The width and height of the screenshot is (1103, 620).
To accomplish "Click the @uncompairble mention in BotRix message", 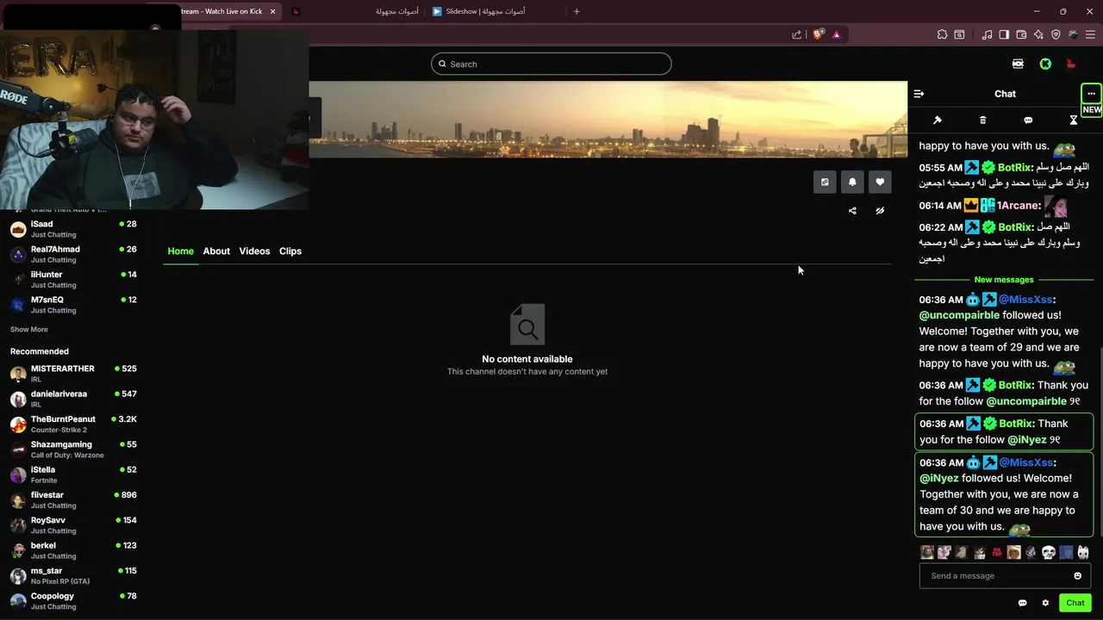I will 1026,401.
